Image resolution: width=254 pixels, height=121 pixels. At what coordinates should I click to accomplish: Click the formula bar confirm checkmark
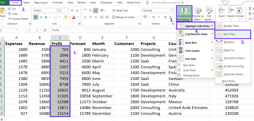[37, 30]
